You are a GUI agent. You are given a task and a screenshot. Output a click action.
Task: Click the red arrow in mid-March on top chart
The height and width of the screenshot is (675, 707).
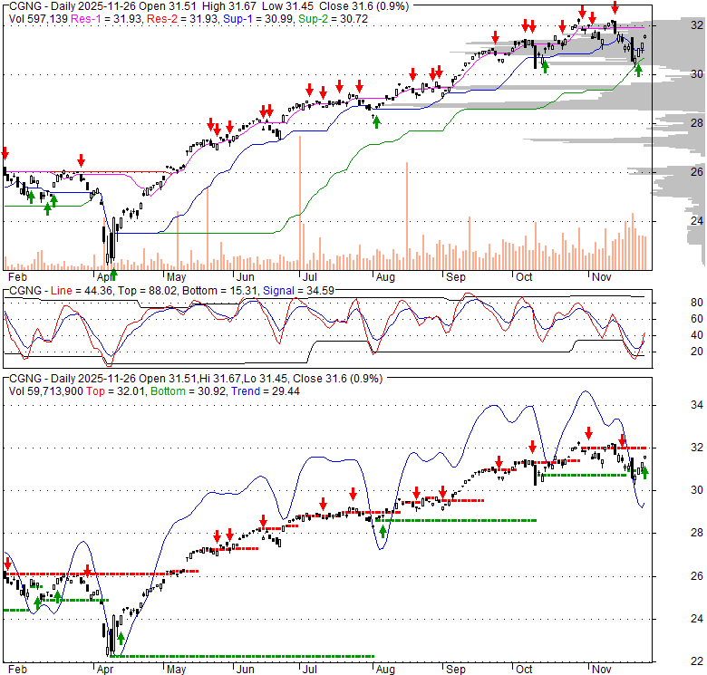pyautogui.click(x=82, y=159)
